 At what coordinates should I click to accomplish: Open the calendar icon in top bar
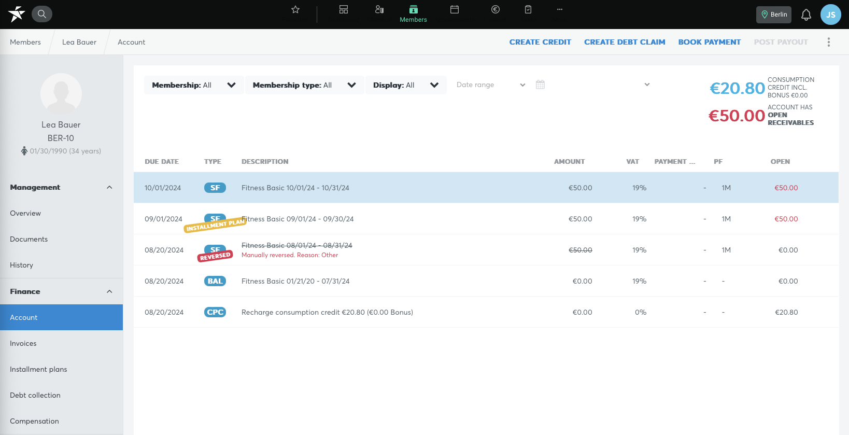455,9
